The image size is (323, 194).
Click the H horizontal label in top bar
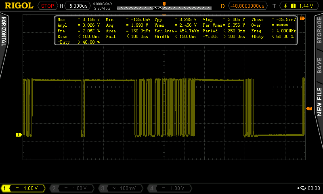pos(61,6)
